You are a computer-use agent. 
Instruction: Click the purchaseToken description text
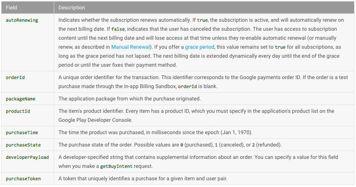143,178
